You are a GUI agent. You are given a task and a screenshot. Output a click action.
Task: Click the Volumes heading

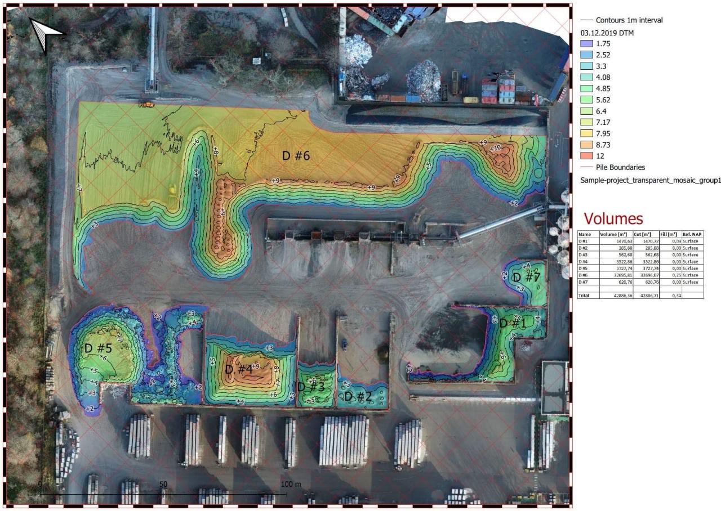coord(613,218)
